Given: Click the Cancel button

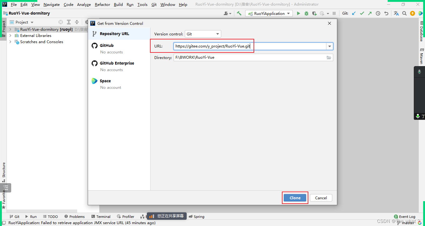Looking at the screenshot, I should (321, 198).
